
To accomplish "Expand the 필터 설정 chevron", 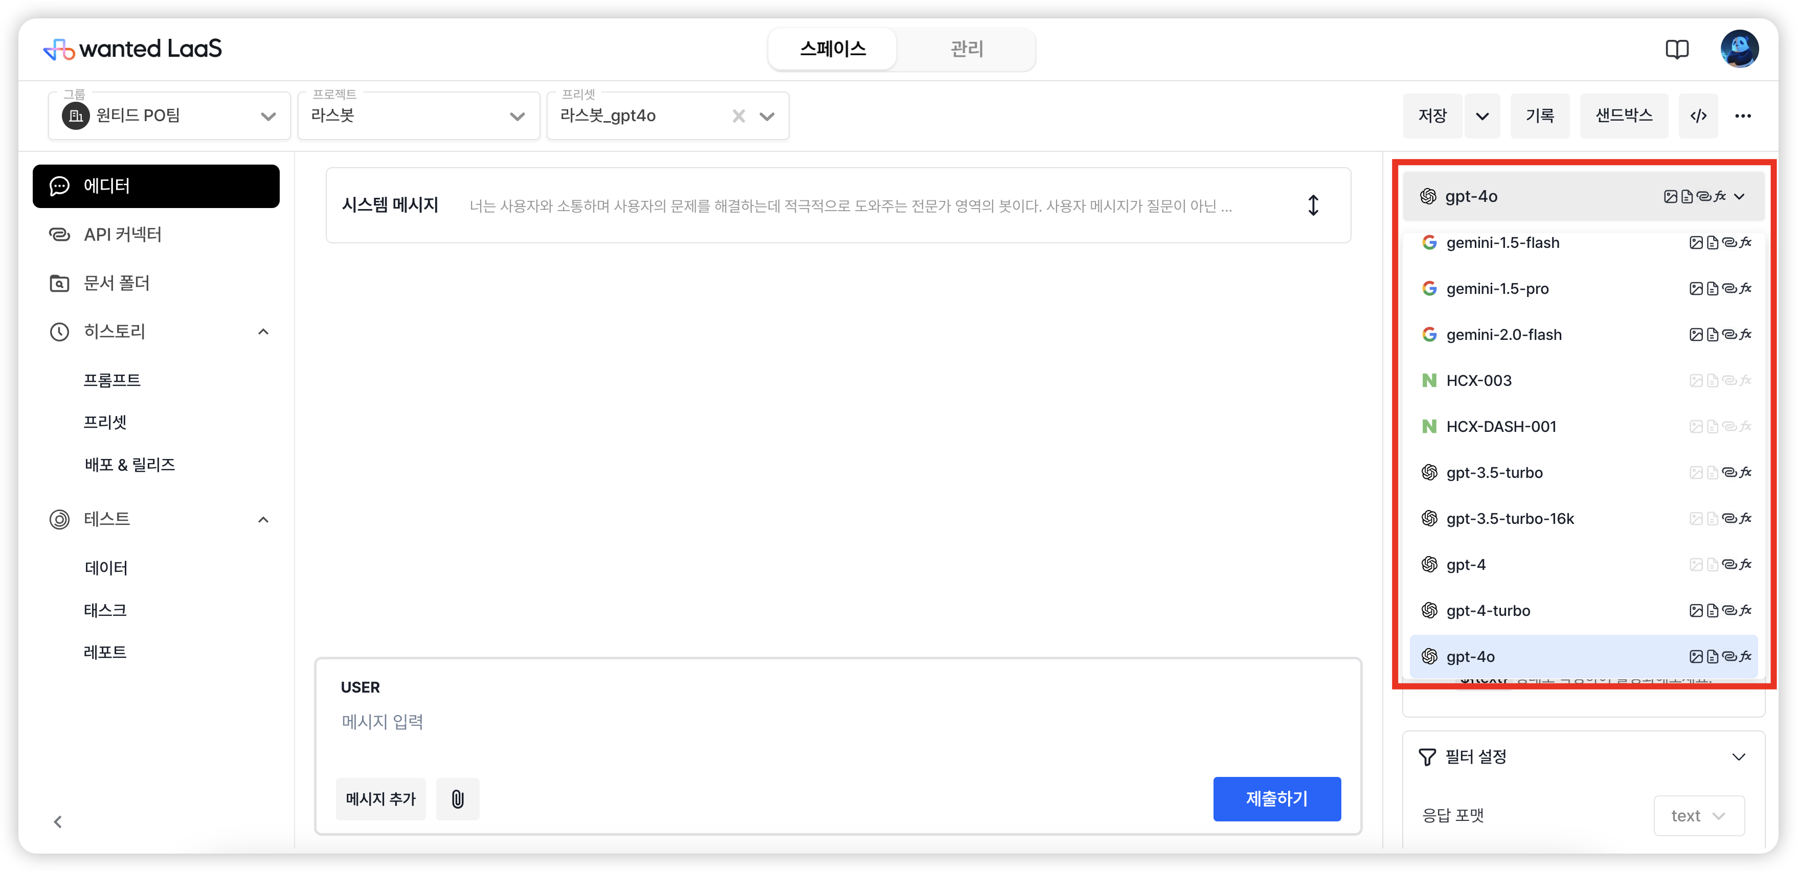I will point(1738,757).
